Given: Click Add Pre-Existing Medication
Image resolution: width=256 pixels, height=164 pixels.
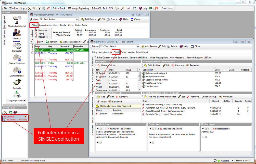Looking at the screenshot, I should tap(160, 97).
